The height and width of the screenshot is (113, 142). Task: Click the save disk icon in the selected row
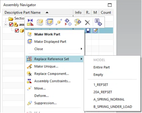88,31
